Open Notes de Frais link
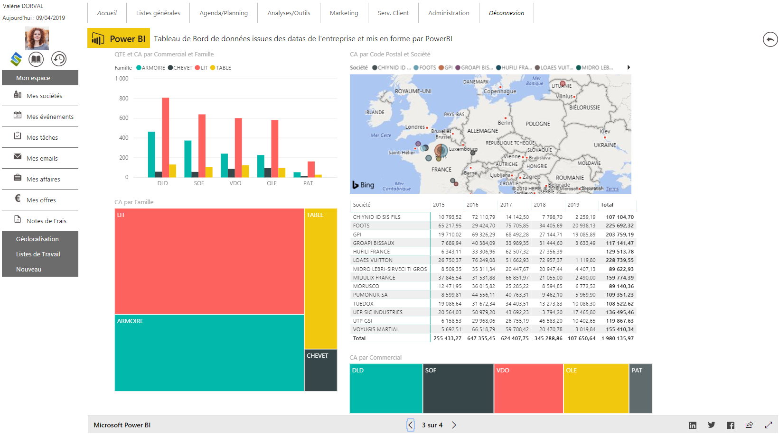 [x=47, y=221]
